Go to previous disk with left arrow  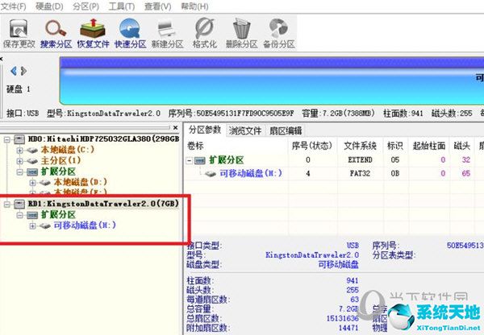click(x=14, y=71)
